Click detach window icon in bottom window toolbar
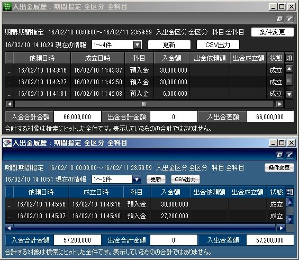This screenshot has width=299, height=260. tap(279, 155)
